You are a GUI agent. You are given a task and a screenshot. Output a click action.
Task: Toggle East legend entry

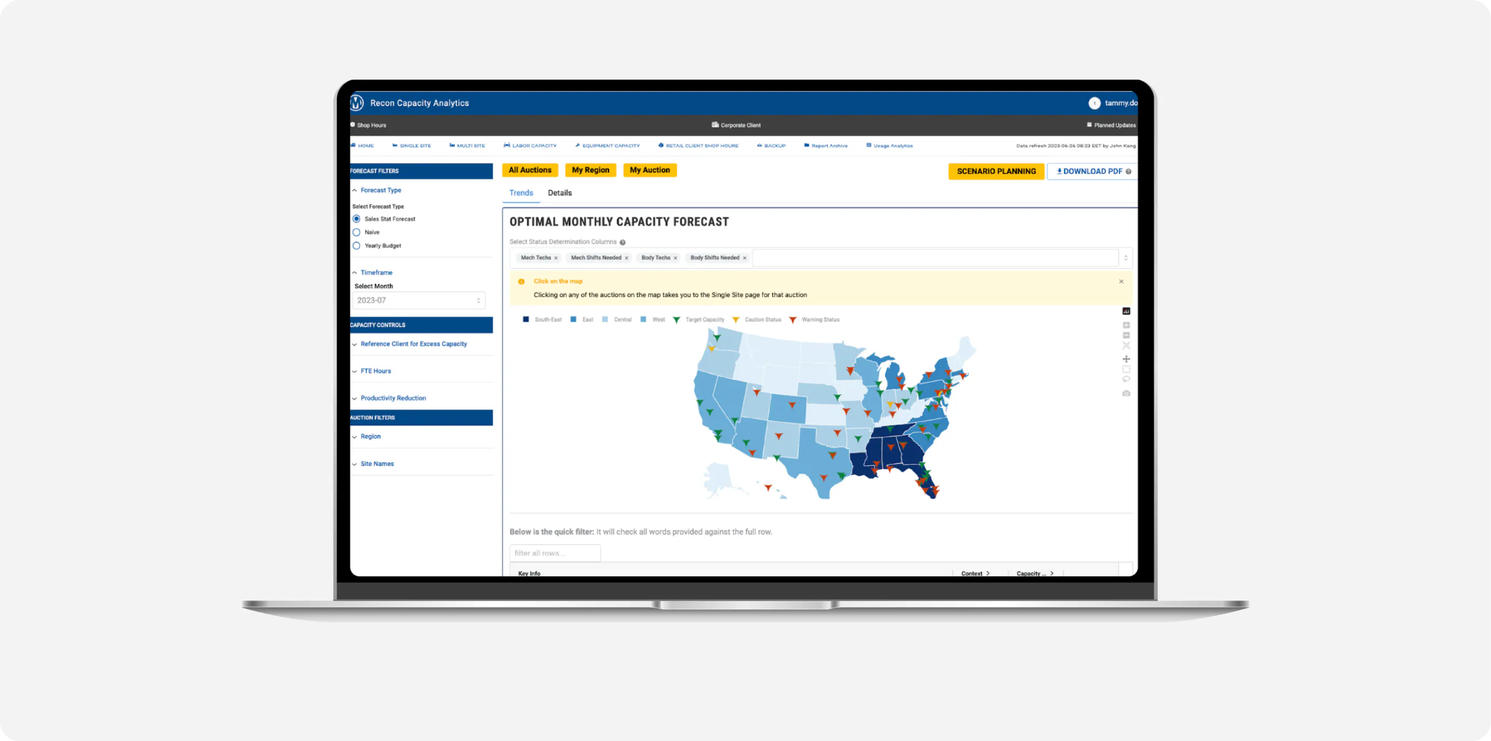582,320
